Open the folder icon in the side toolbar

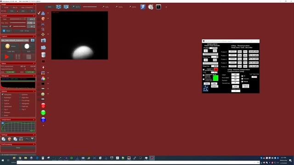(x=43, y=48)
